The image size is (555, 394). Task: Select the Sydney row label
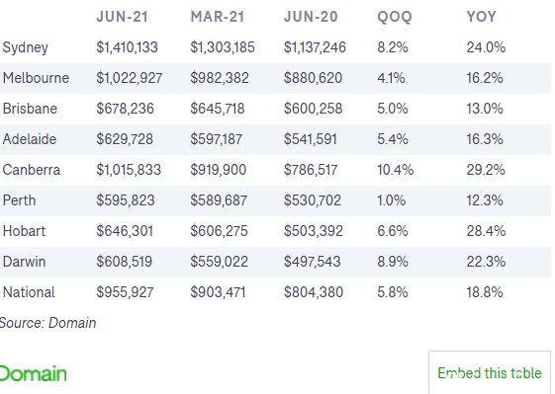25,47
